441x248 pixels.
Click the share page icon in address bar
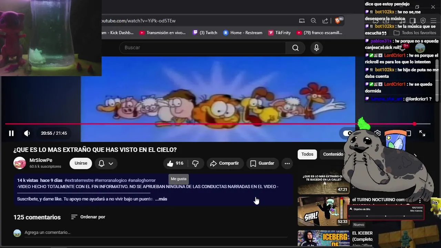pos(325,21)
